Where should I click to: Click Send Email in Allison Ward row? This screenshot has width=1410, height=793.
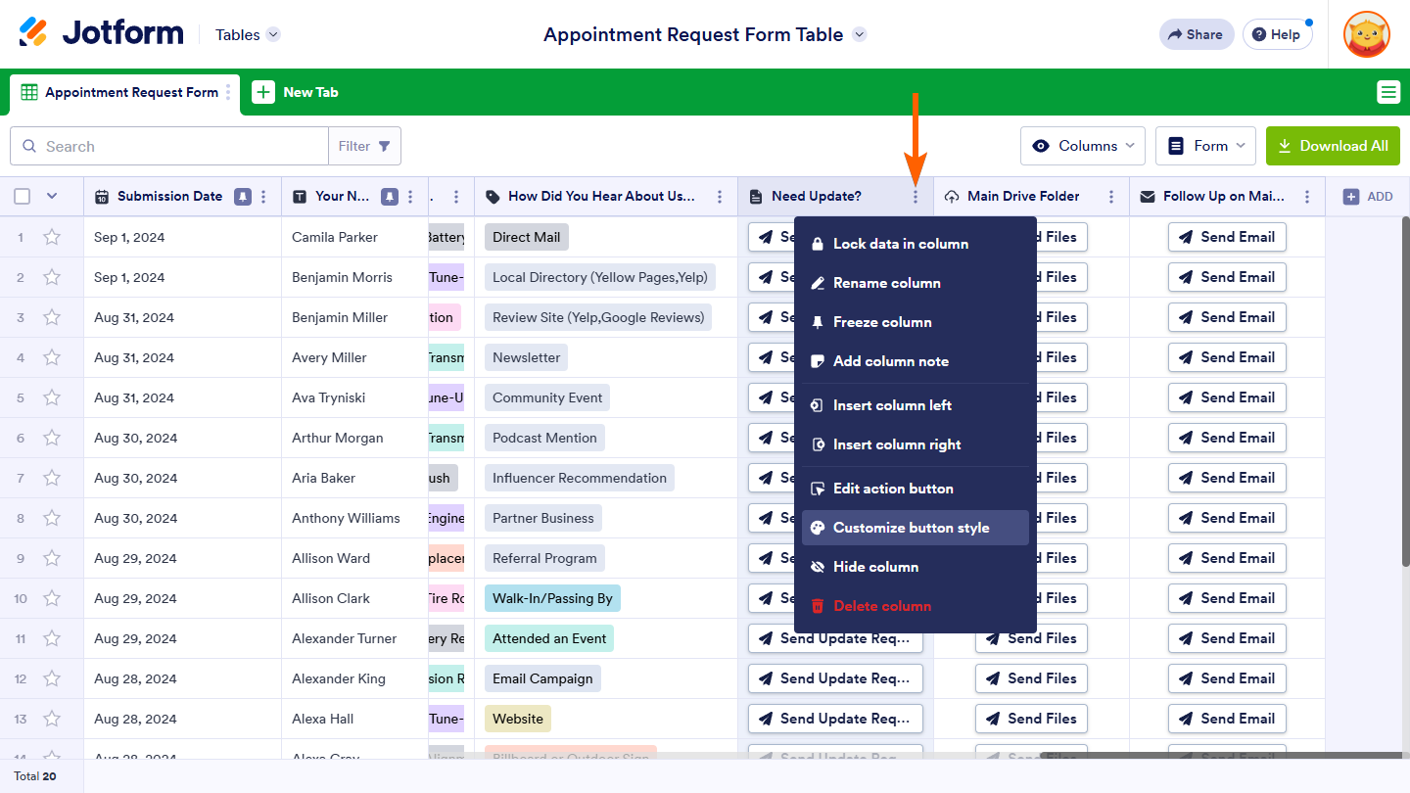(1227, 558)
